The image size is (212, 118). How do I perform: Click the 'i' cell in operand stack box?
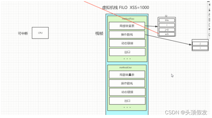200,48
